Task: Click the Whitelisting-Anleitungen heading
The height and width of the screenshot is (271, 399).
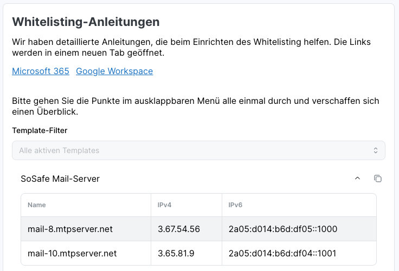Action: tap(86, 22)
